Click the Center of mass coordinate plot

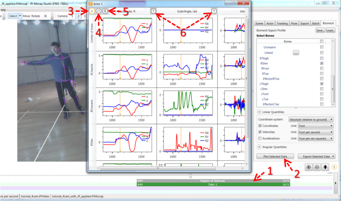[127, 30]
